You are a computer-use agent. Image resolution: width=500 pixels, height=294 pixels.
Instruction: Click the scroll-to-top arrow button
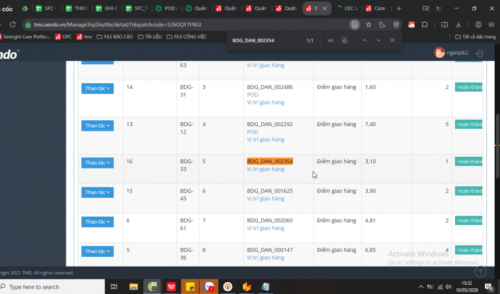(480, 271)
